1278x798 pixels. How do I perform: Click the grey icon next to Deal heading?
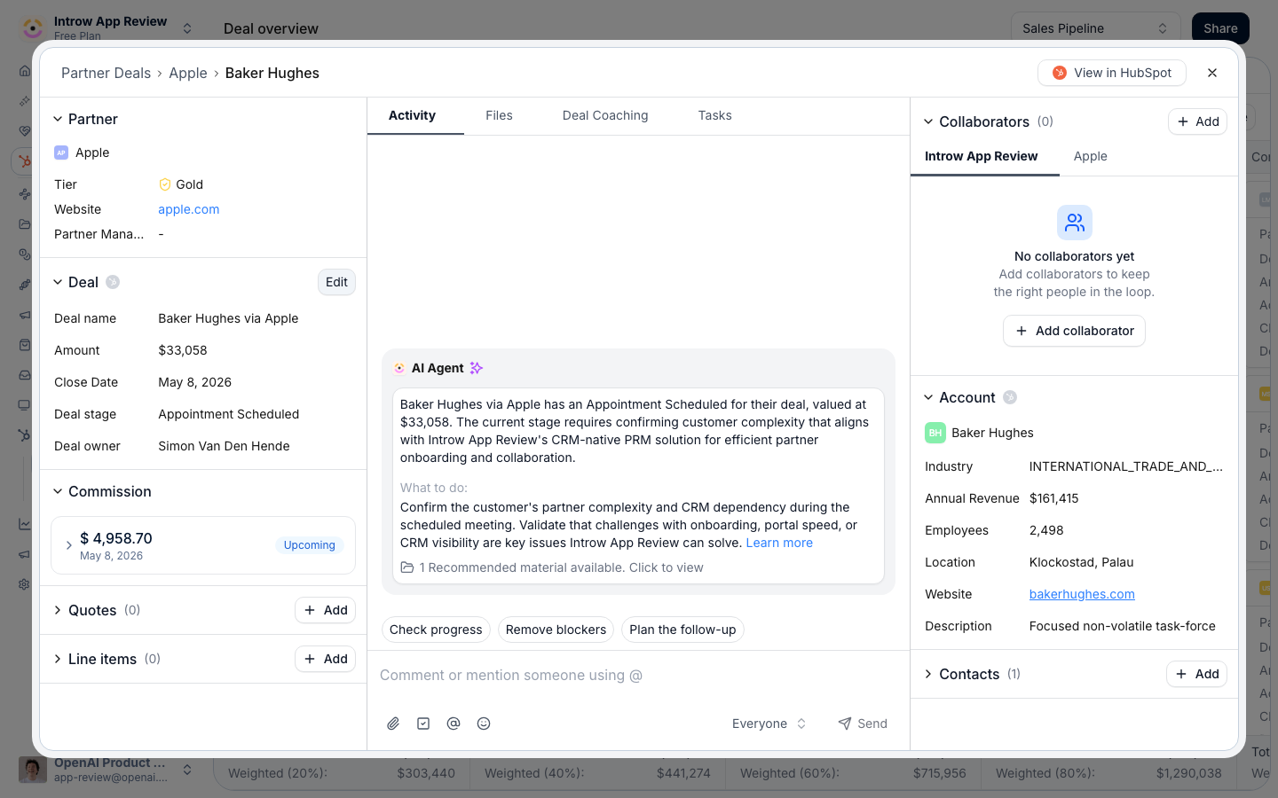click(x=113, y=282)
